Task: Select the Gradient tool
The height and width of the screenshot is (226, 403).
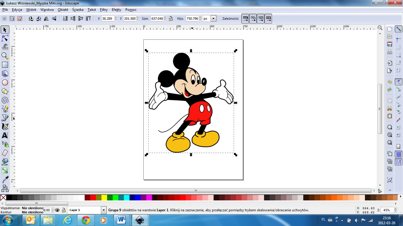Action: click(x=5, y=171)
